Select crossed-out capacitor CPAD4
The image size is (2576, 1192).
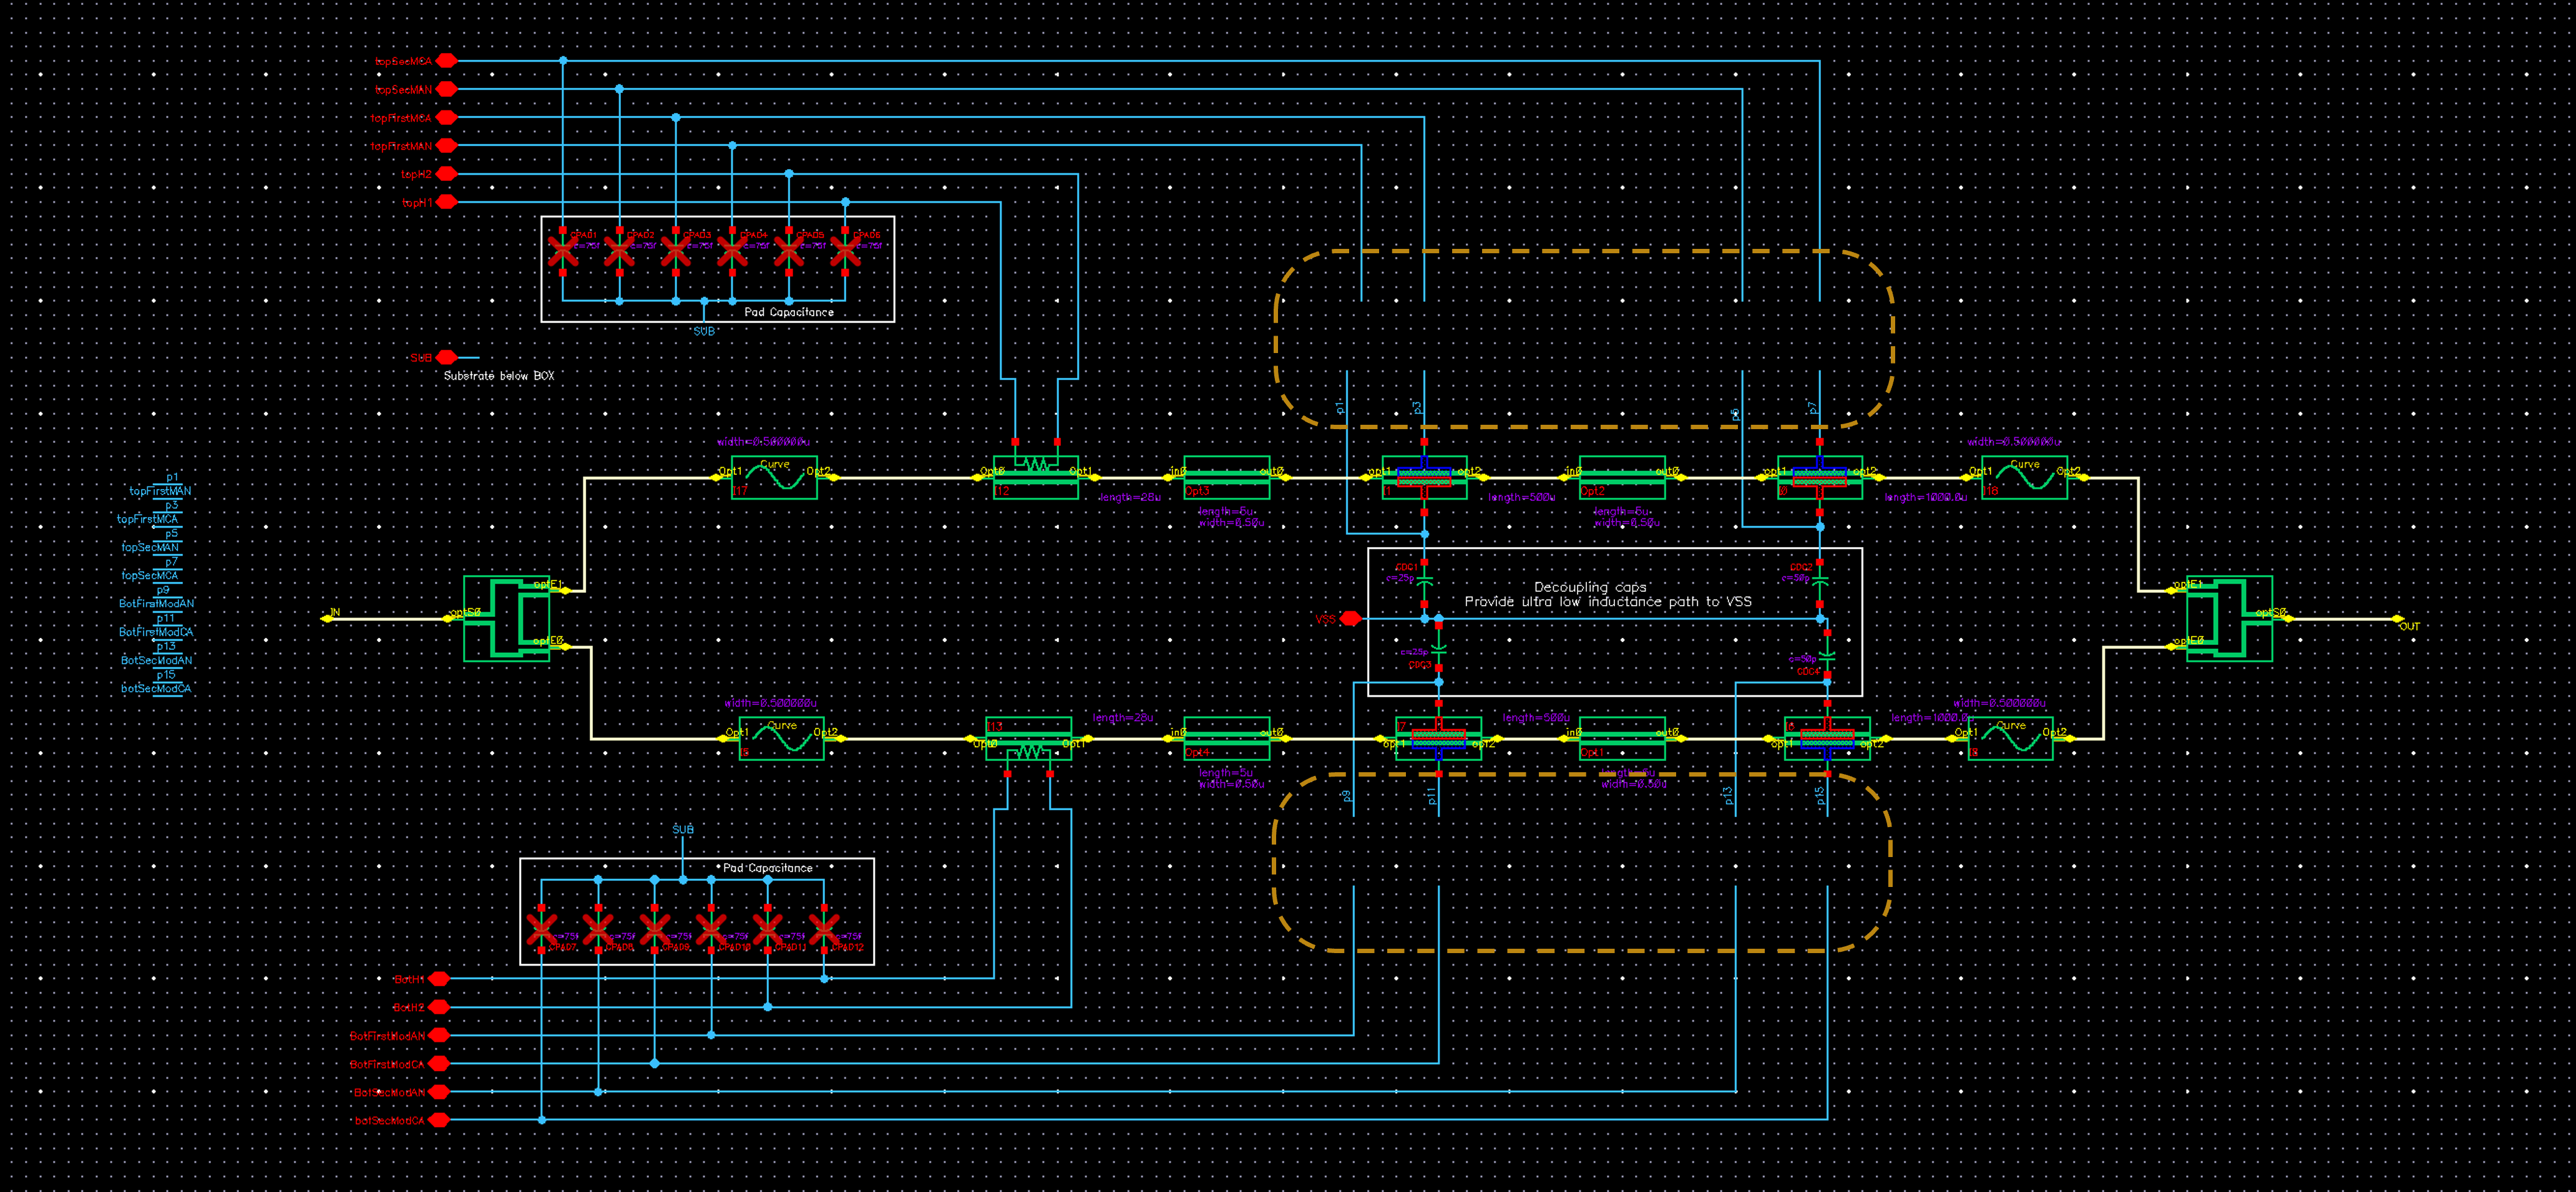click(x=732, y=251)
